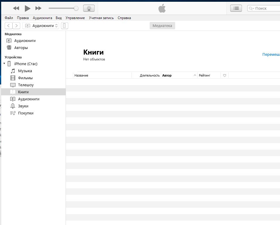Viewport: 280px width, 225px height.
Task: Click the Устройства section header
Action: point(13,57)
